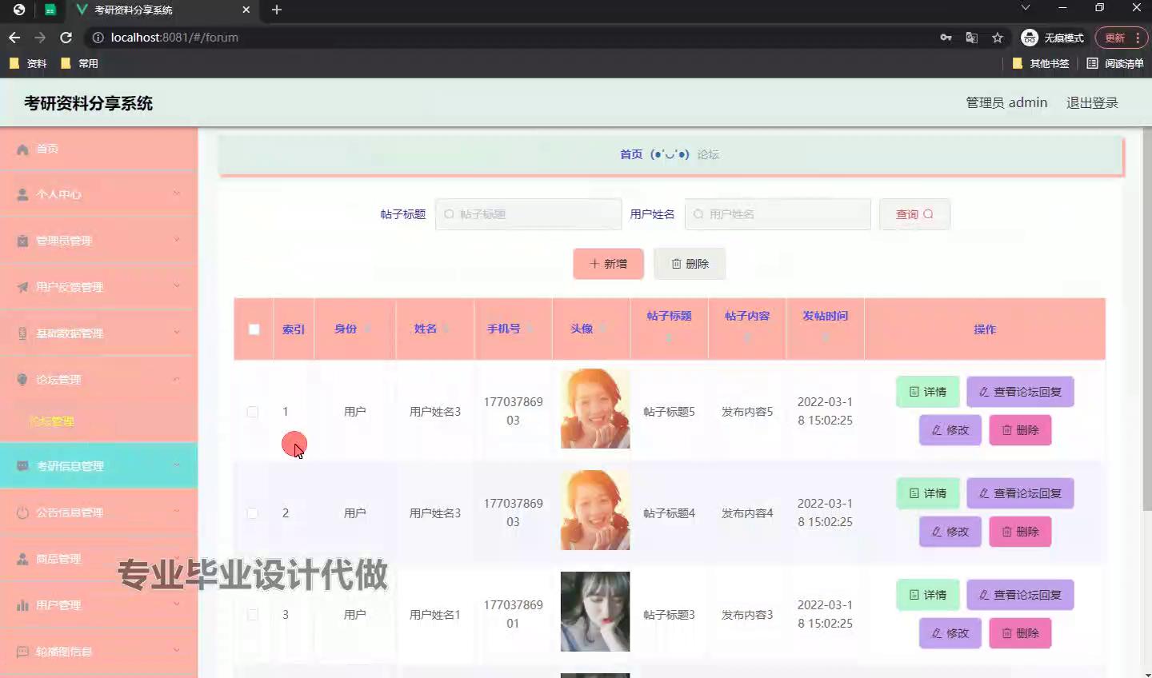Click the translate page icon in address bar
Viewport: 1152px width, 678px height.
(x=971, y=38)
